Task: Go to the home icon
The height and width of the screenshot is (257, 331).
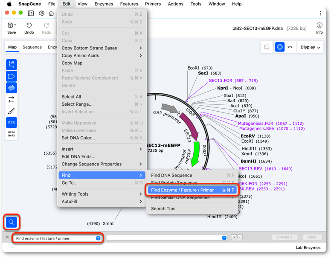Action: 51,13
